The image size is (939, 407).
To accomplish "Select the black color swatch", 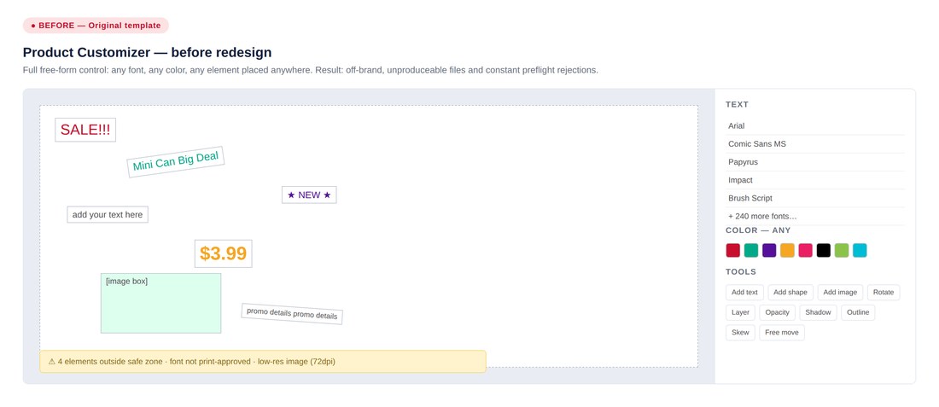I will (x=824, y=250).
